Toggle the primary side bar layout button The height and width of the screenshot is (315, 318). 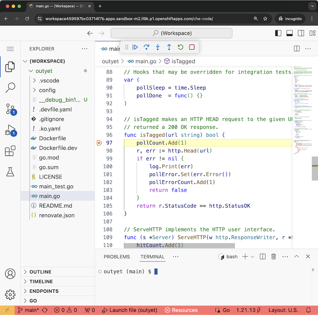(x=278, y=33)
